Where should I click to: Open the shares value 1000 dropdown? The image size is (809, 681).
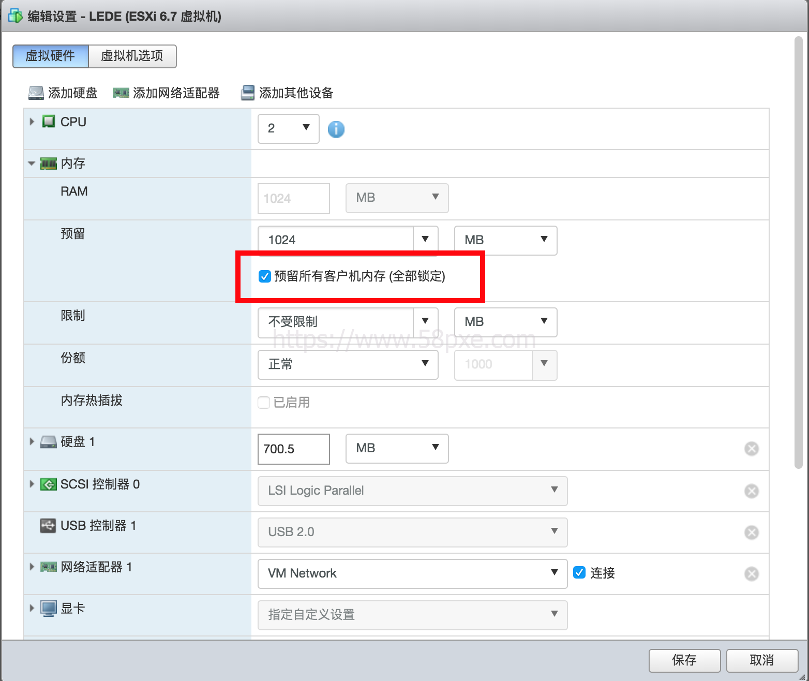pos(544,365)
